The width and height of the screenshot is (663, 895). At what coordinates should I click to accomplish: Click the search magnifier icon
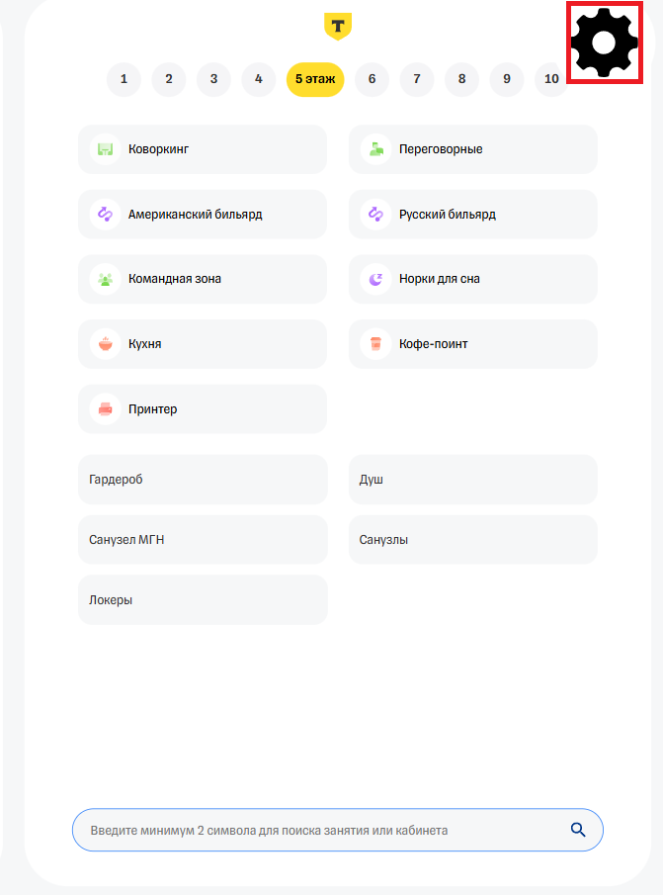pos(578,830)
